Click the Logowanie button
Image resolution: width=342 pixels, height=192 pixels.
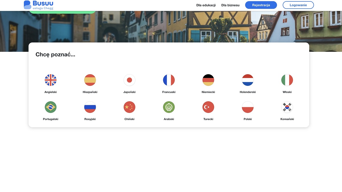[x=298, y=5]
